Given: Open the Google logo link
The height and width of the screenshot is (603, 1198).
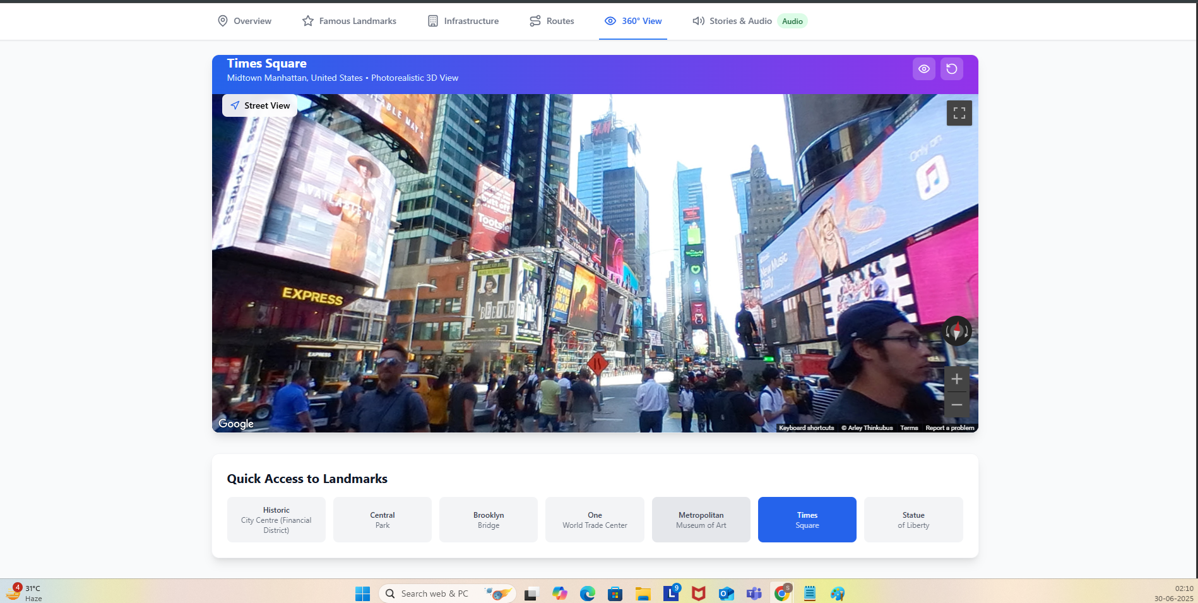Looking at the screenshot, I should click(236, 424).
